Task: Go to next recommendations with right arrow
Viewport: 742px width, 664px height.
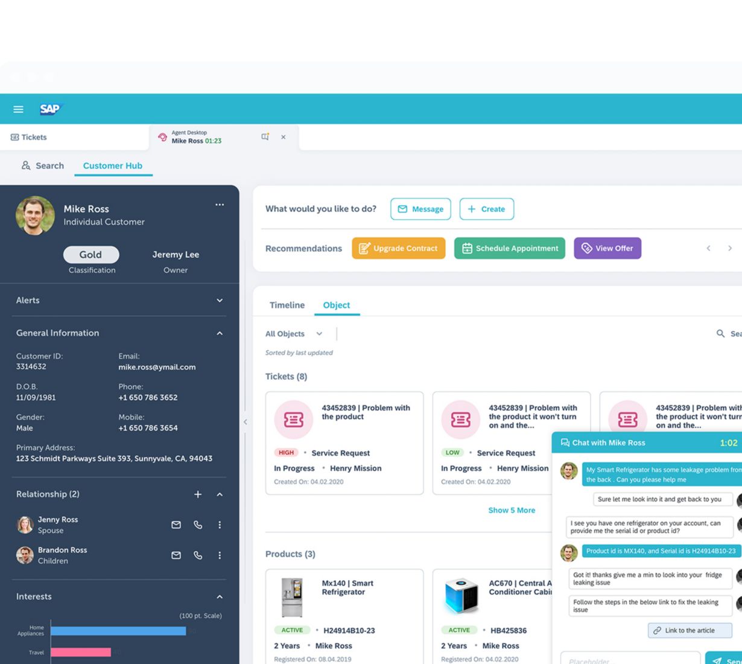Action: coord(730,248)
